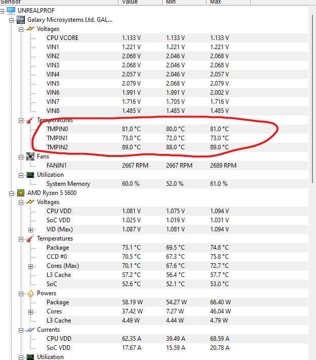316x360 pixels.
Task: Click the Max column header
Action: coord(229,3)
